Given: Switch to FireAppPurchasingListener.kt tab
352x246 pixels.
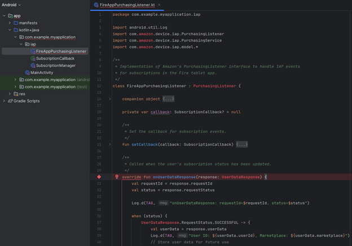Looking at the screenshot, I should (127, 5).
